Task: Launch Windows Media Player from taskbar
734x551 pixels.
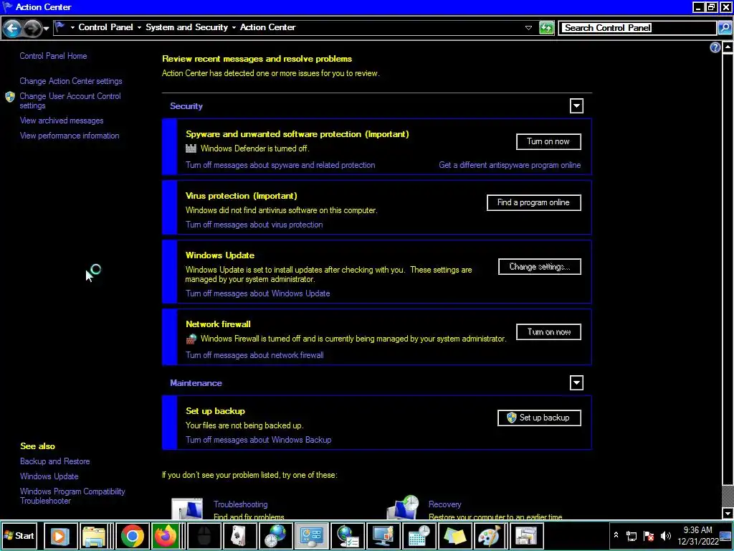Action: click(x=59, y=536)
